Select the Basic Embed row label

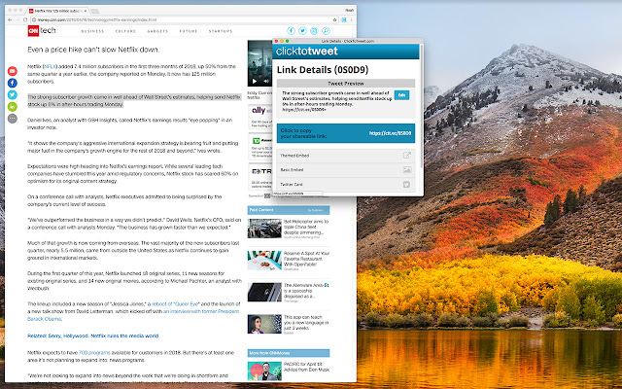click(292, 170)
